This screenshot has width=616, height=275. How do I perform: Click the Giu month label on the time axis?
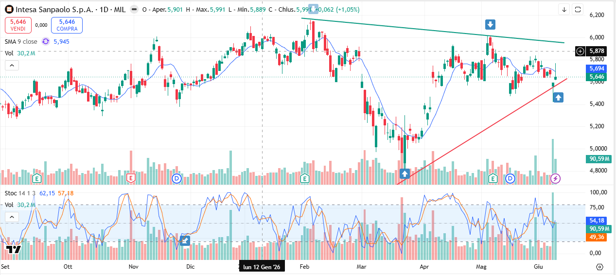tap(538, 267)
